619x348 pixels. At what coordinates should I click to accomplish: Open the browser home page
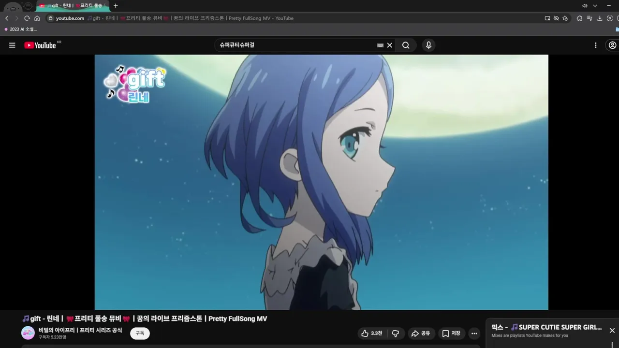[37, 18]
